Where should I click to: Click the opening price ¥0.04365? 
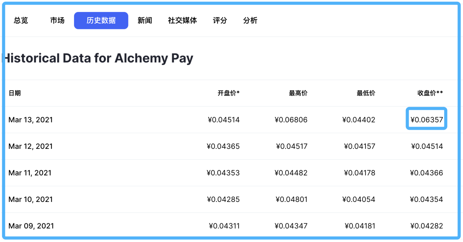223,146
